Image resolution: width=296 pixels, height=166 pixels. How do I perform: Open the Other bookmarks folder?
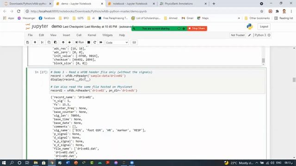257,18
